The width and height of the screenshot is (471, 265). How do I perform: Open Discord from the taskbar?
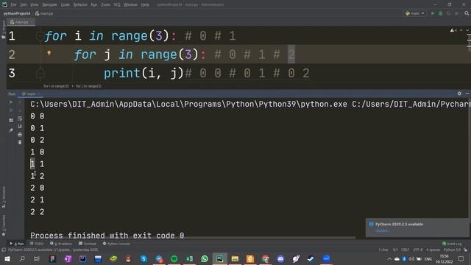pyautogui.click(x=280, y=258)
